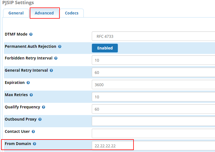Toggle Permanent Auth Rejection Enabled button
Screen dimensions: 215x152
pos(105,48)
